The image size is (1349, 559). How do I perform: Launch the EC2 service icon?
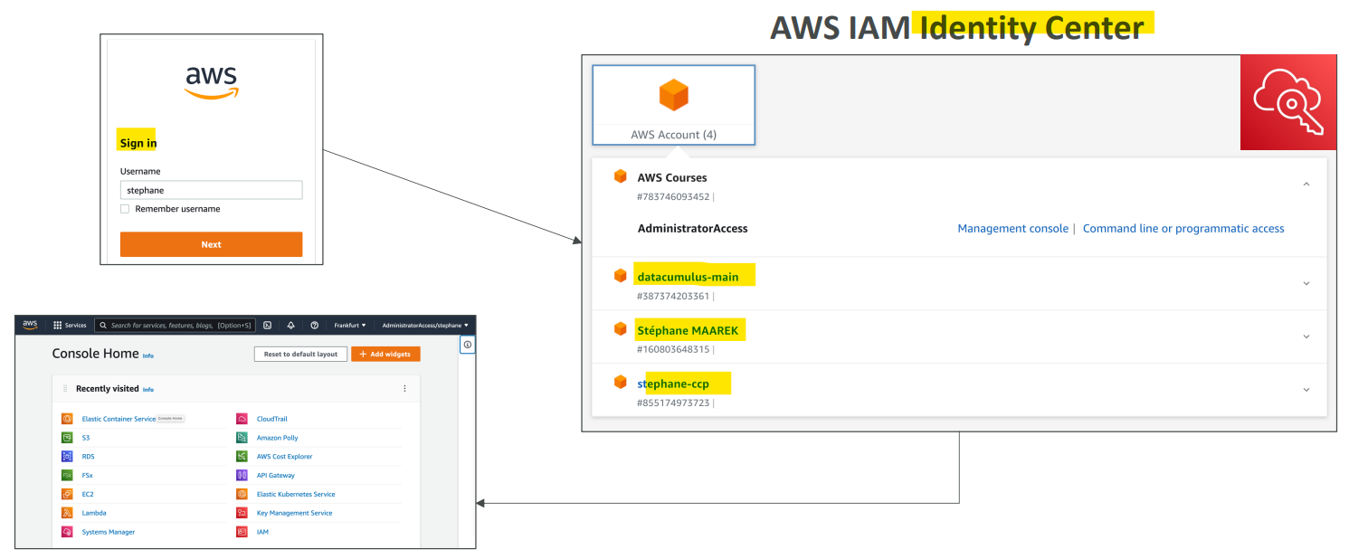pos(67,494)
